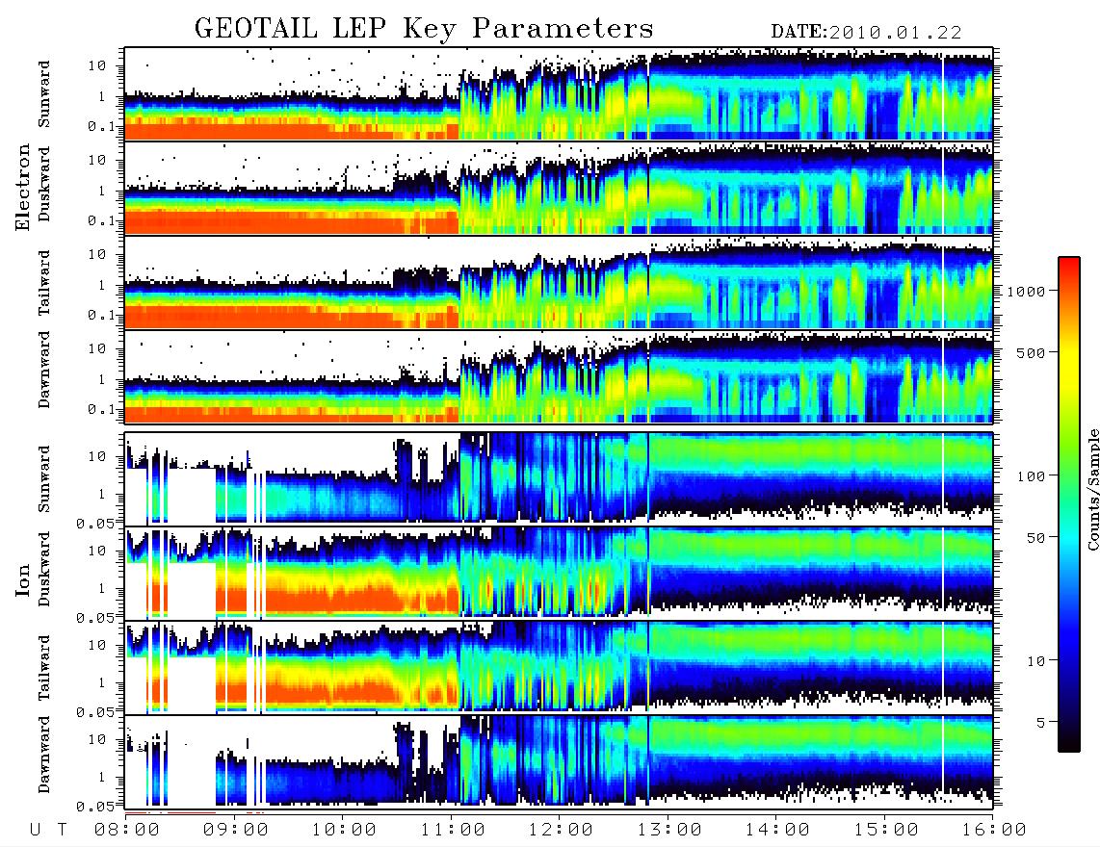Image resolution: width=1100 pixels, height=847 pixels.
Task: Click the Ion Tailward spectrogram panel
Action: point(559,667)
